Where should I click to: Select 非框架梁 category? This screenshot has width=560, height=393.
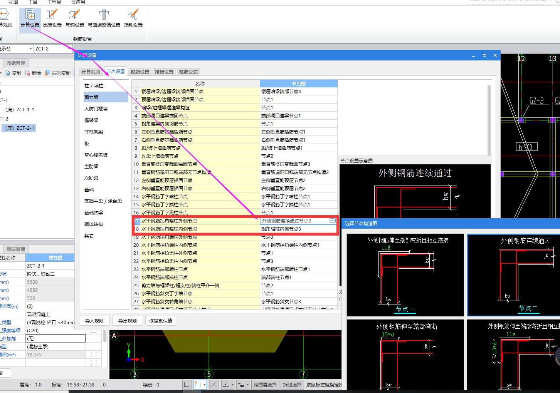tap(106, 132)
